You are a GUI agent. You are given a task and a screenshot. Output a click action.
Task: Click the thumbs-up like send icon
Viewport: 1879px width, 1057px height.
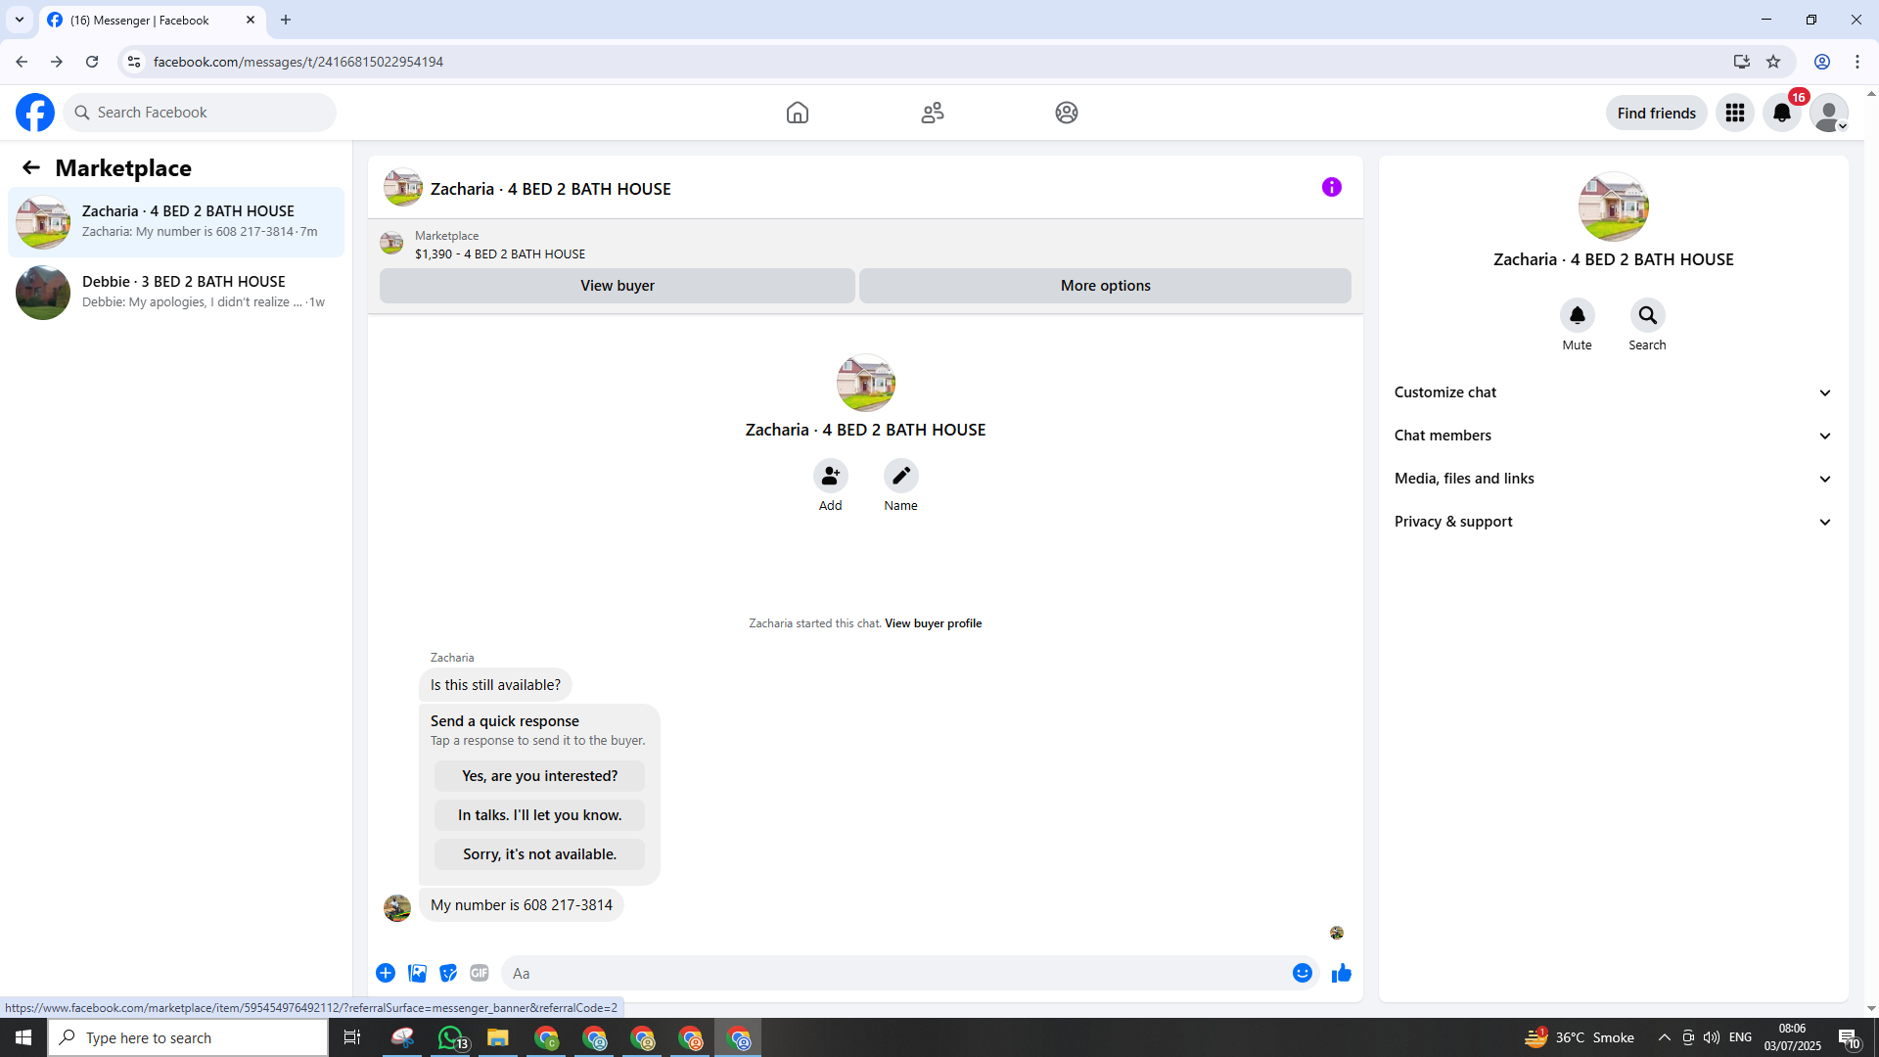[x=1341, y=973]
